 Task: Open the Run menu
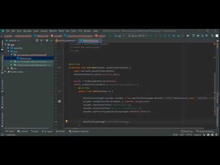[67, 31]
